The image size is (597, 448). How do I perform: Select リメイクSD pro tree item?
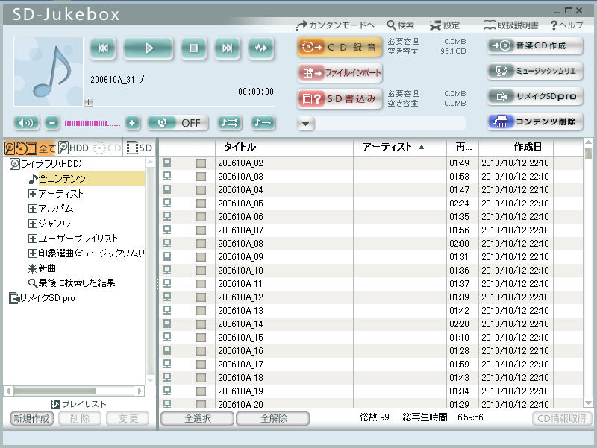42,298
